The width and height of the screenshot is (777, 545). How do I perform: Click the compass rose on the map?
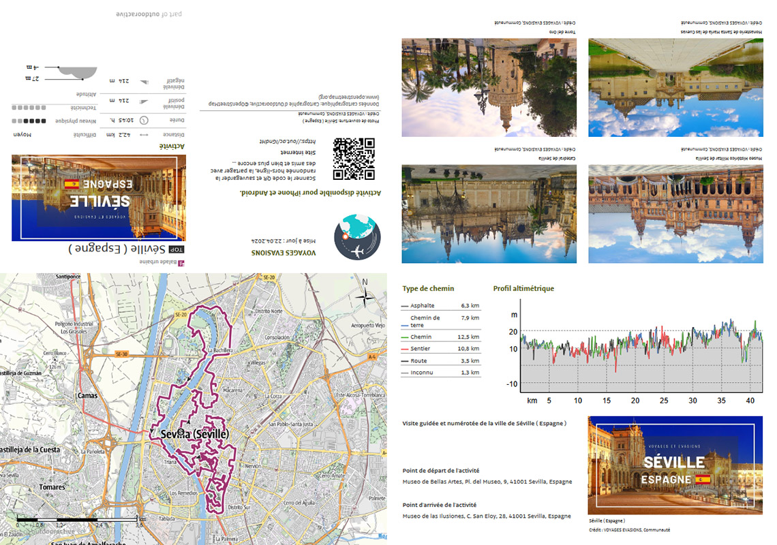coord(365,296)
